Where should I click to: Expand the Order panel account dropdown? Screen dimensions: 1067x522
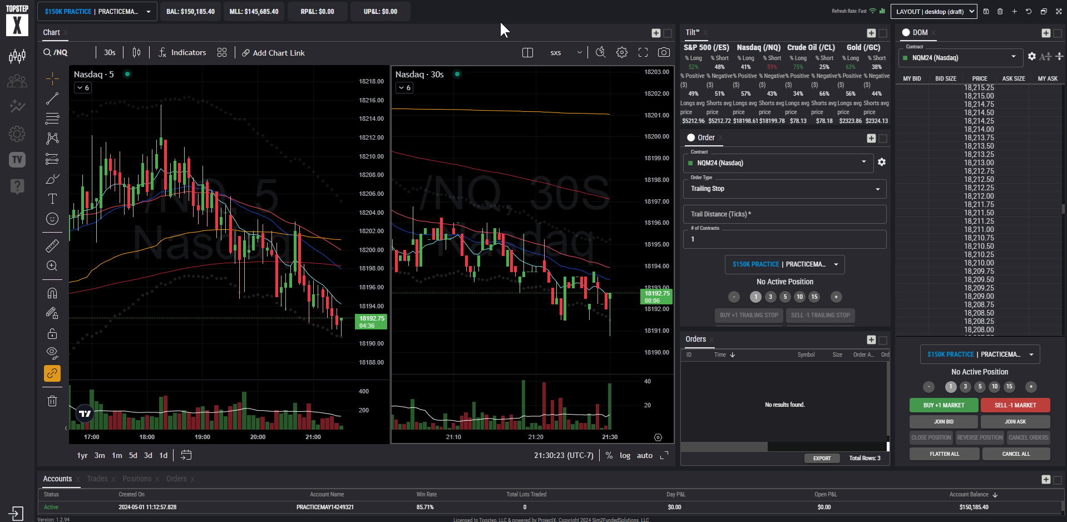pos(784,264)
